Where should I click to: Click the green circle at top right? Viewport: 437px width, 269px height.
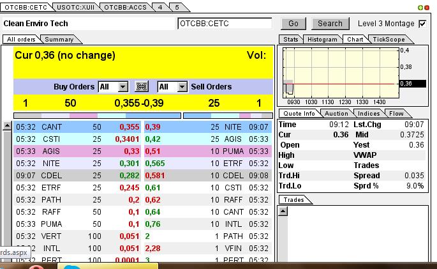(x=420, y=8)
